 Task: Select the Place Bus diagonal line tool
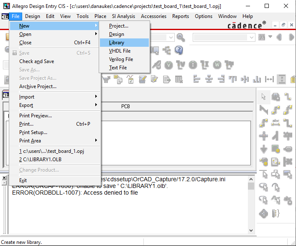[263, 110]
